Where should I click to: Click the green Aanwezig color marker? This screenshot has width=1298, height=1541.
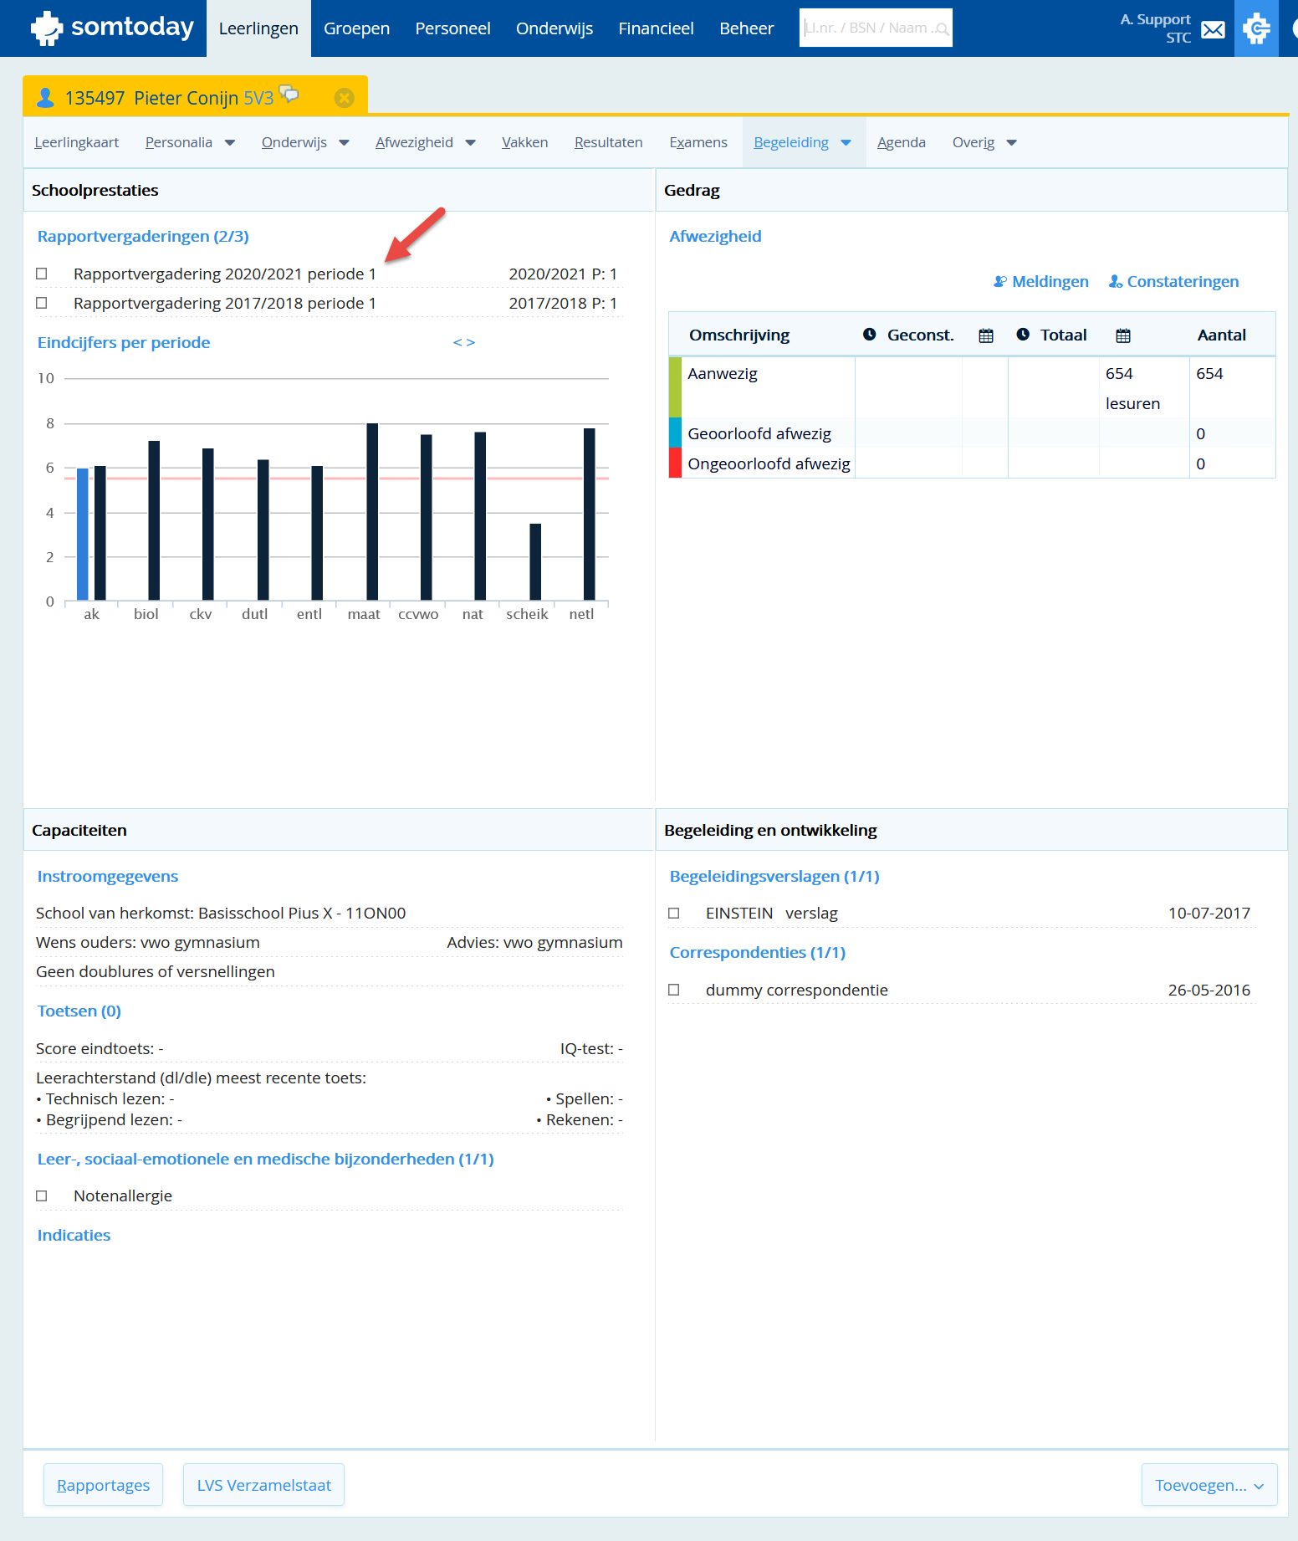click(x=675, y=387)
